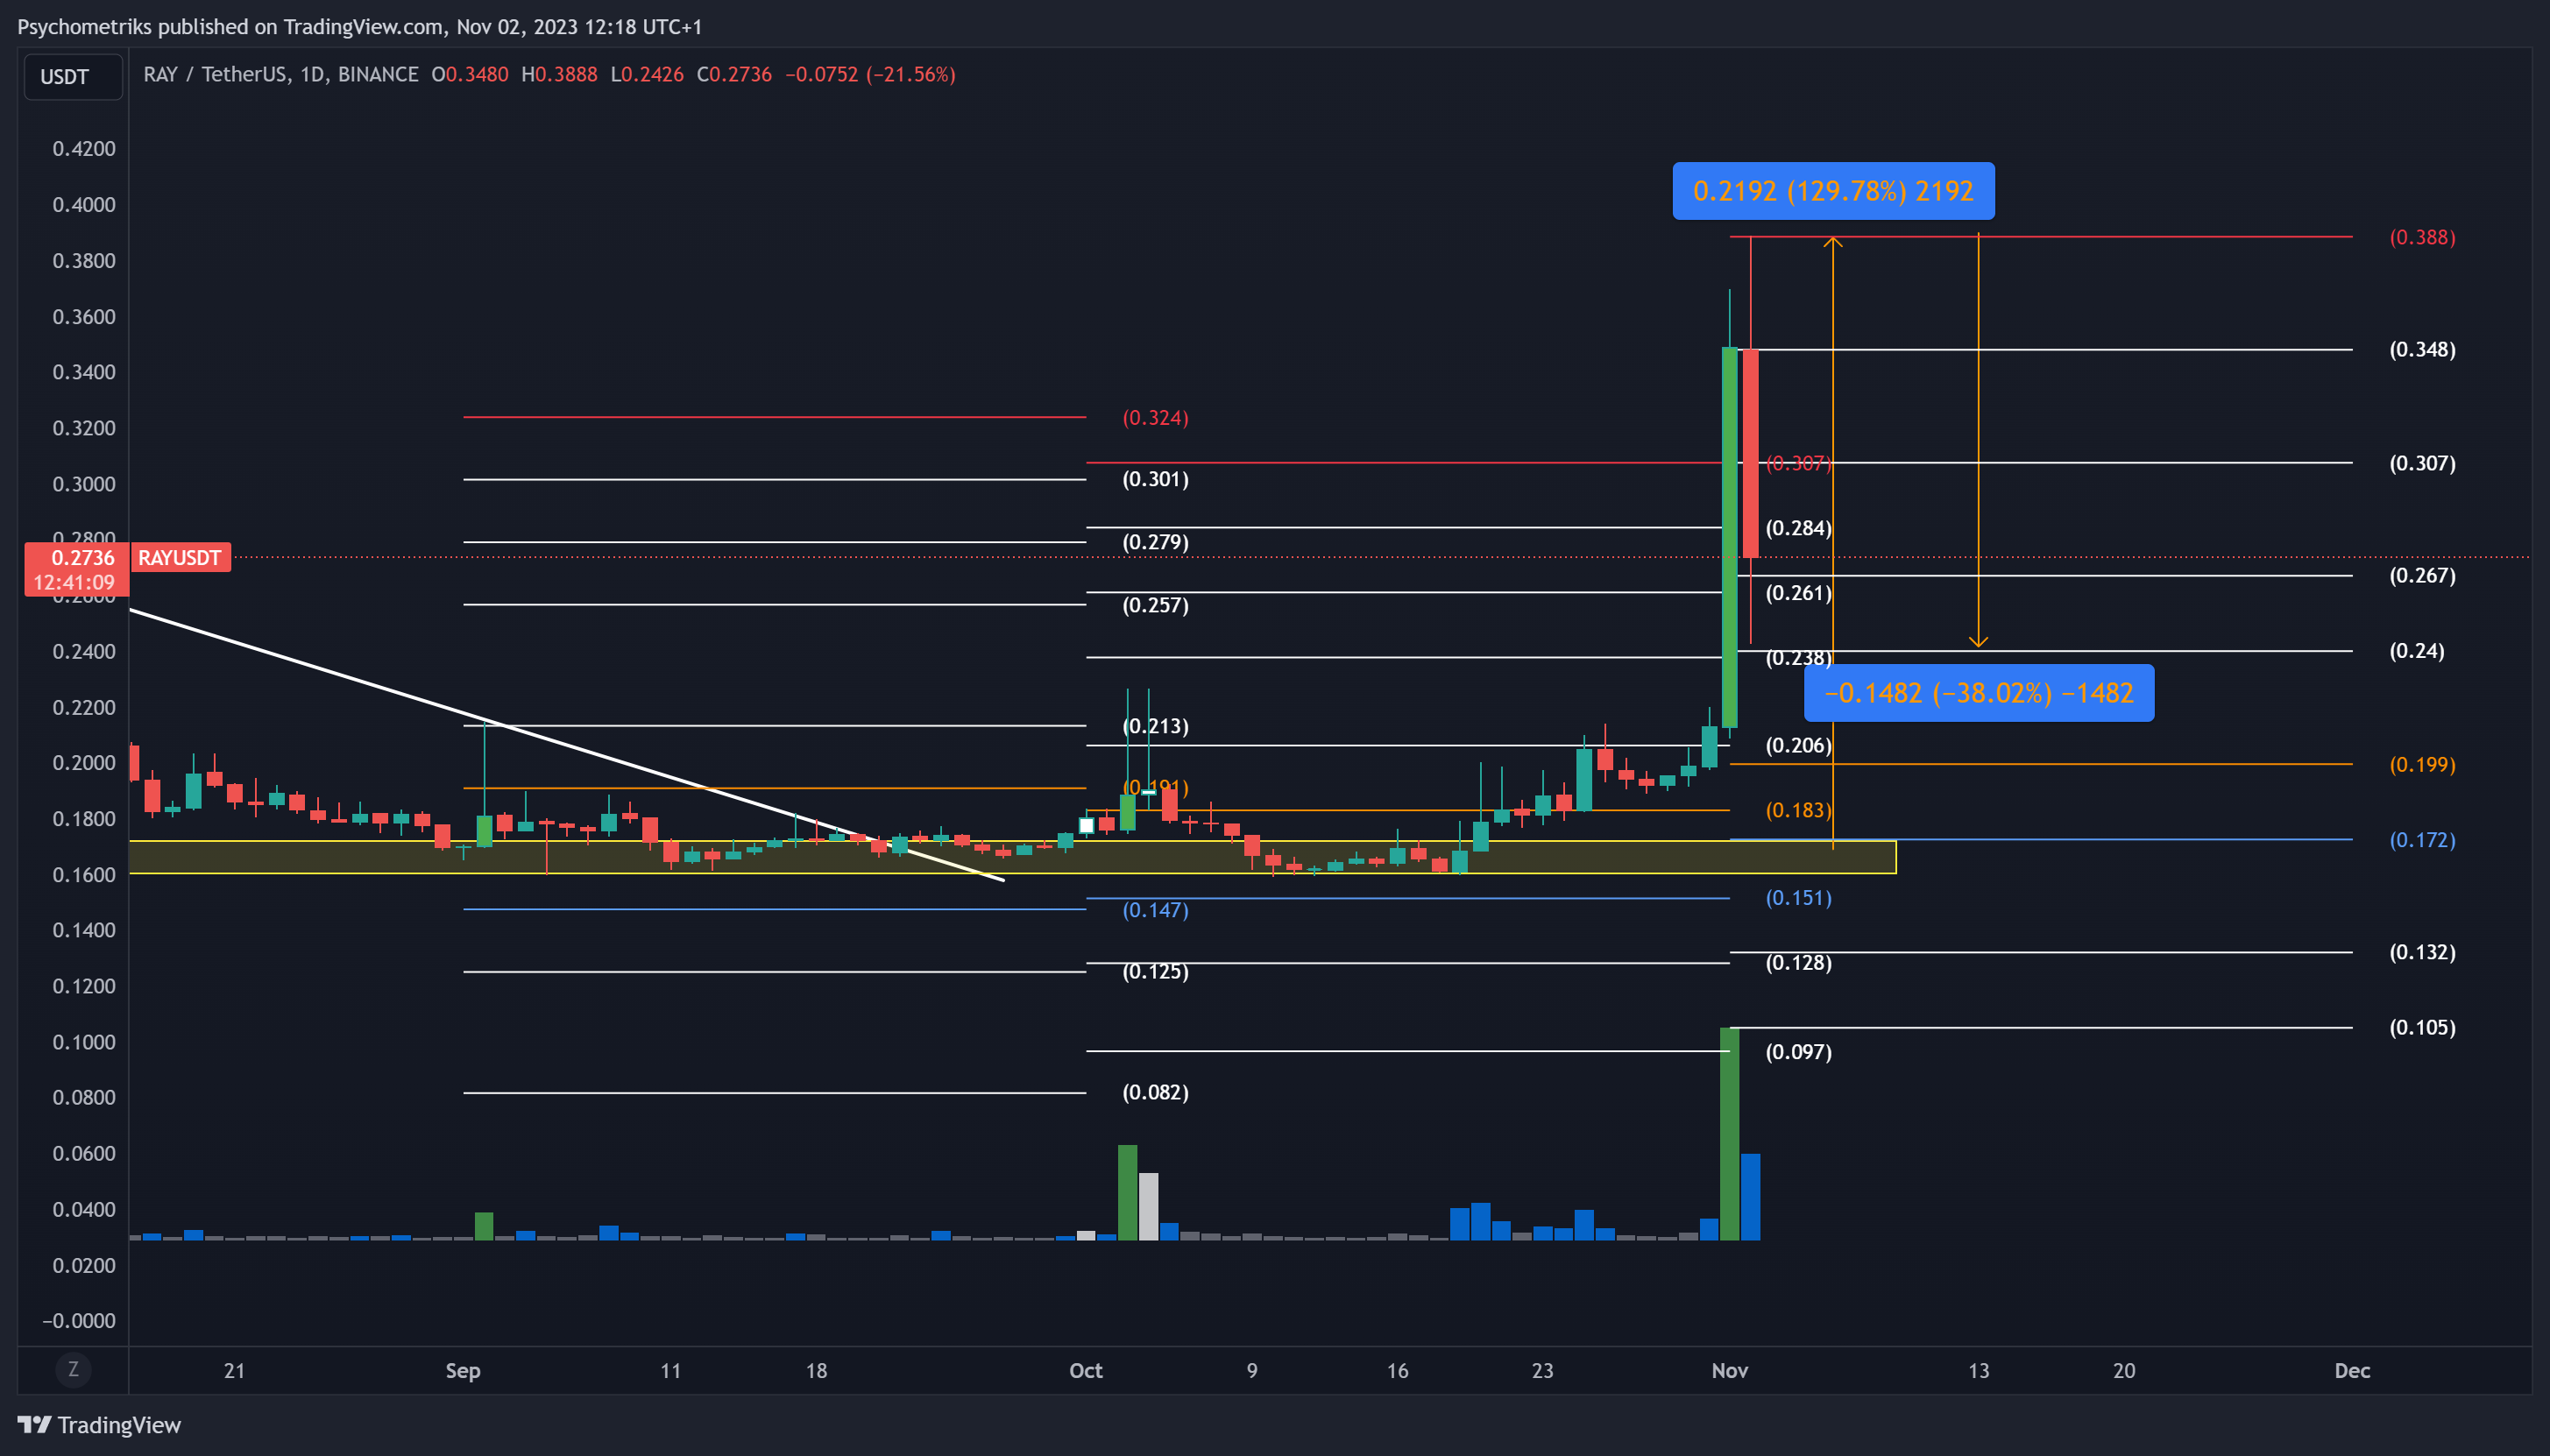Click the (0.257) level label

coord(1155,605)
